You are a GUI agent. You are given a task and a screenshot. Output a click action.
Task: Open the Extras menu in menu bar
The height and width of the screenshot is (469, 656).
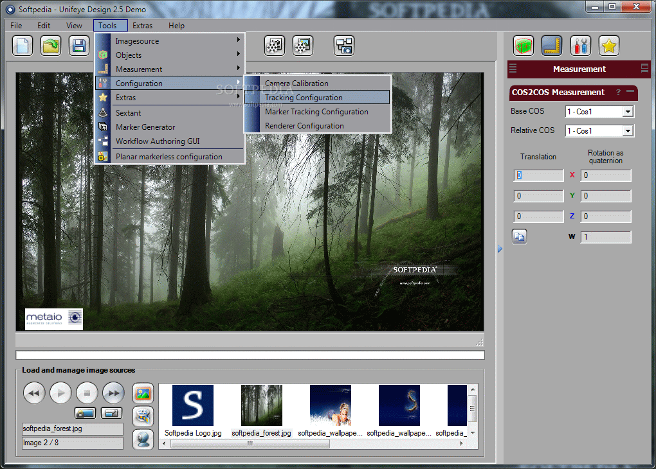[x=142, y=26]
